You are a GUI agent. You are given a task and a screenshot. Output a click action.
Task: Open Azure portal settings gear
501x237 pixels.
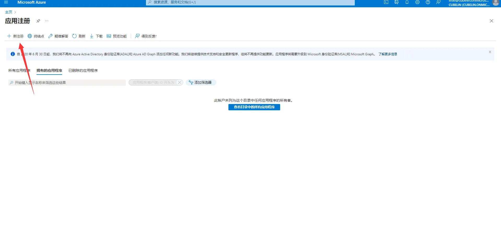point(417,2)
